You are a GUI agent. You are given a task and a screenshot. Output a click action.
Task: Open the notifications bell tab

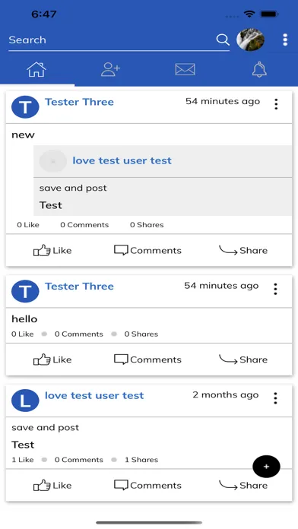259,69
